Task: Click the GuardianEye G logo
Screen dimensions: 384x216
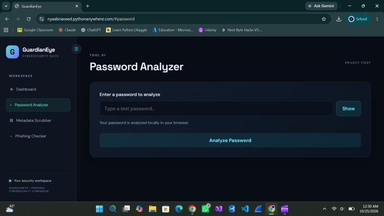Action: (12, 51)
